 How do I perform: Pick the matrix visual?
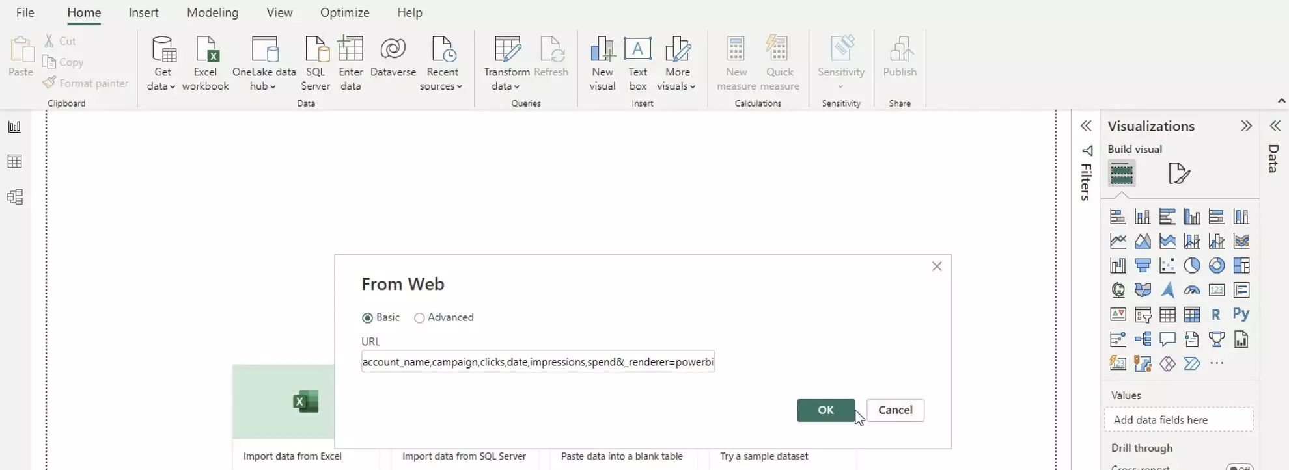click(1192, 315)
